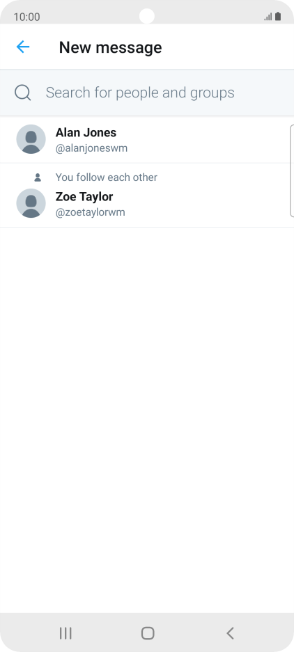Tap empty area below the contact list

pyautogui.click(x=147, y=416)
